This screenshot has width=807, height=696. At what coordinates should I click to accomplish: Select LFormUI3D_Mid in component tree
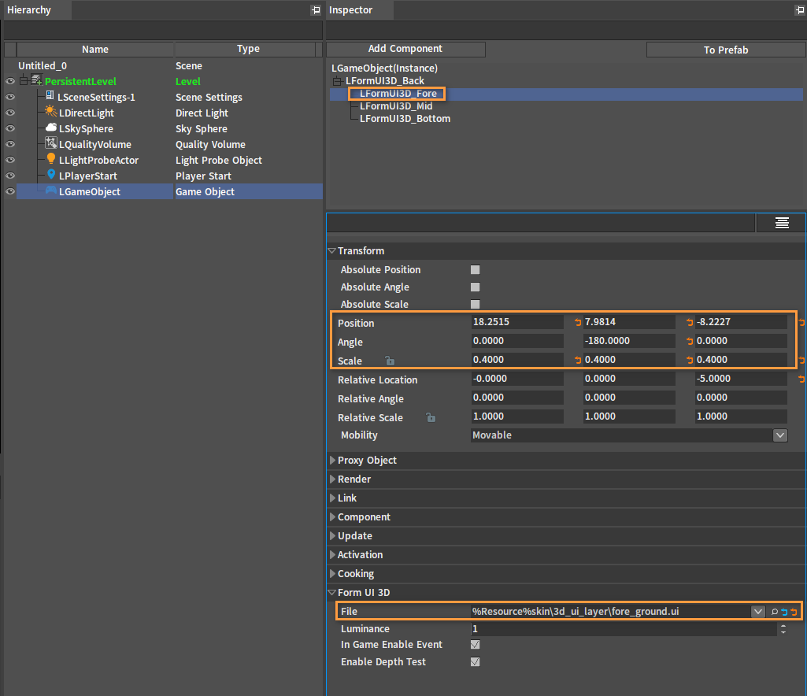coord(396,106)
